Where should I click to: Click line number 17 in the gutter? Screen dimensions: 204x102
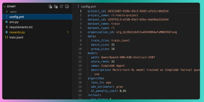(x=80, y=78)
